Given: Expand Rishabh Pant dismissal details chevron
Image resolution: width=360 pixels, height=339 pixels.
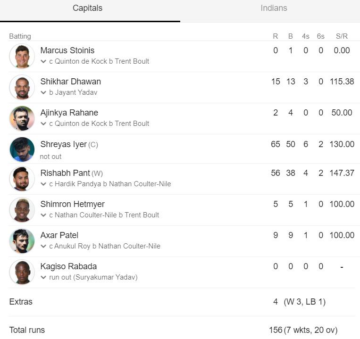Looking at the screenshot, I should [43, 184].
